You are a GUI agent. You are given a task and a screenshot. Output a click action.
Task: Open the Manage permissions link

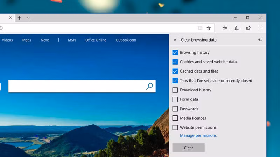point(198,136)
